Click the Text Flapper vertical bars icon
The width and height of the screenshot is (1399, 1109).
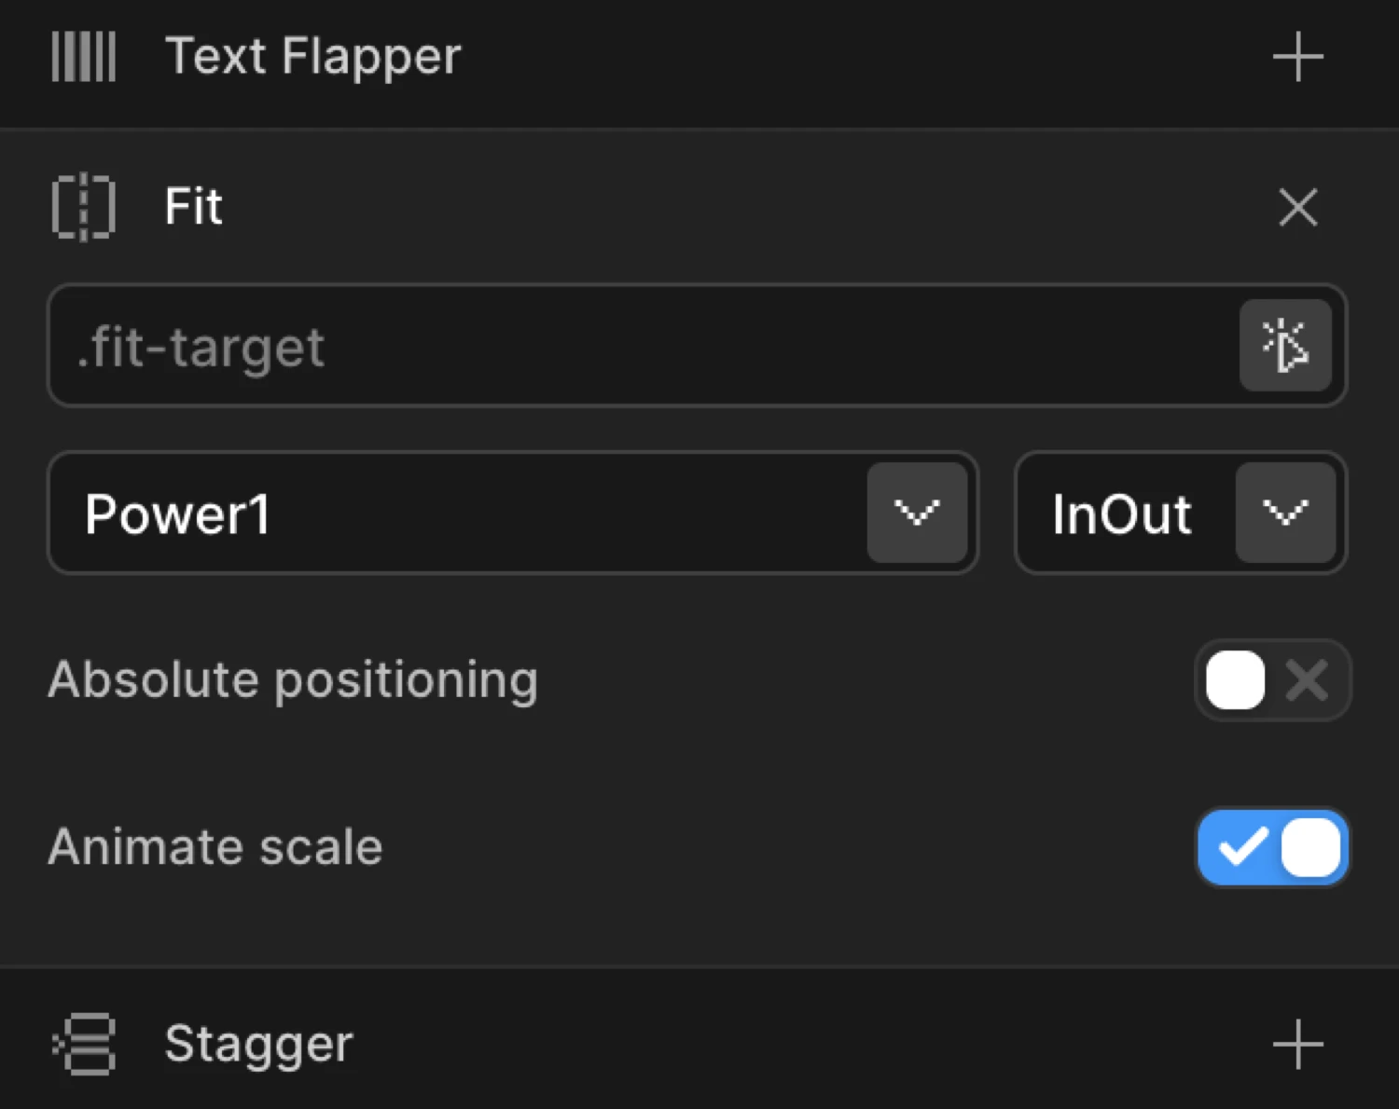pos(83,56)
